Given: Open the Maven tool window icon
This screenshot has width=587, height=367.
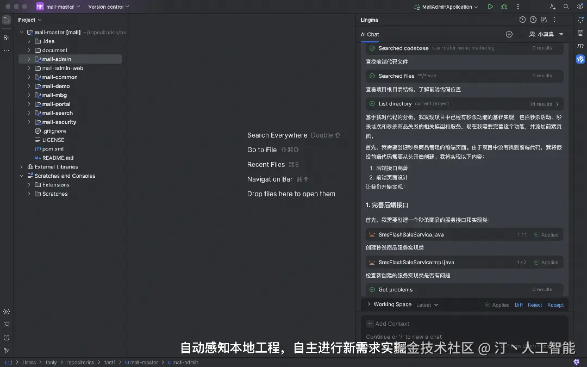Looking at the screenshot, I should pyautogui.click(x=580, y=46).
